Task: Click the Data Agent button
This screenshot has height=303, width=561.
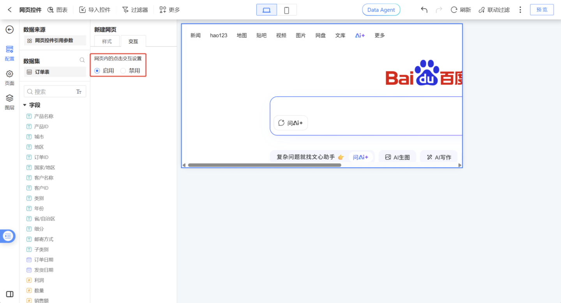Action: [381, 10]
